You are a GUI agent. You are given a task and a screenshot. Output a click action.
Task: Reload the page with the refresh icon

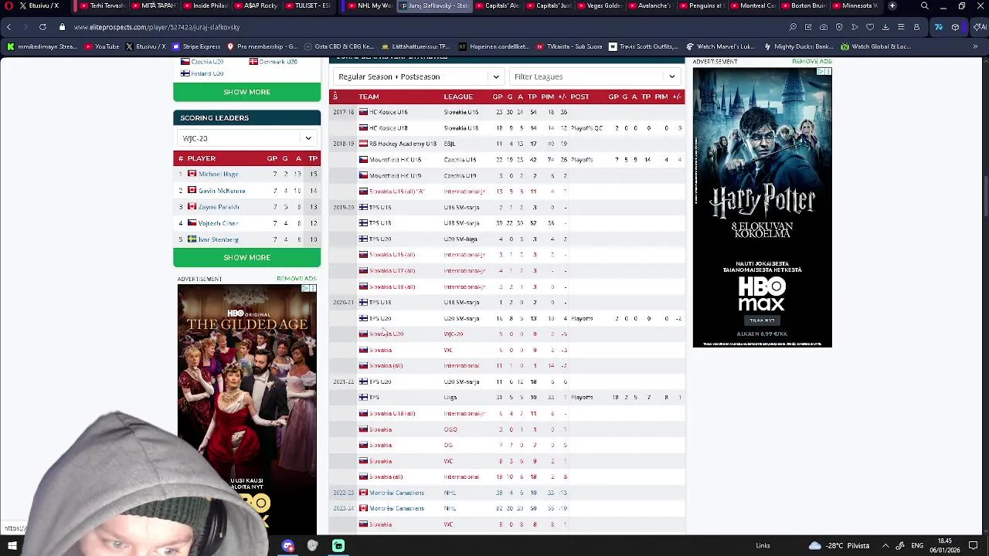pyautogui.click(x=42, y=27)
